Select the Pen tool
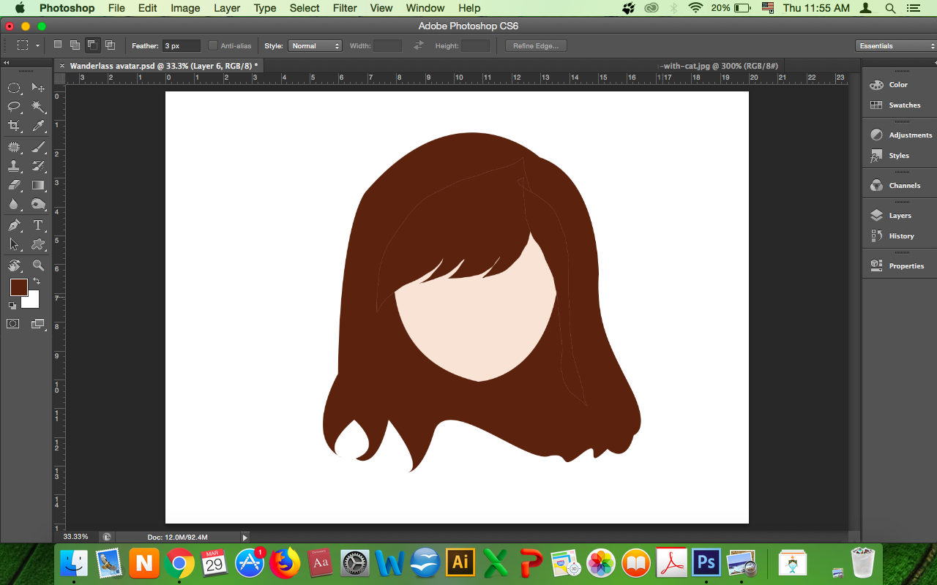 [14, 225]
